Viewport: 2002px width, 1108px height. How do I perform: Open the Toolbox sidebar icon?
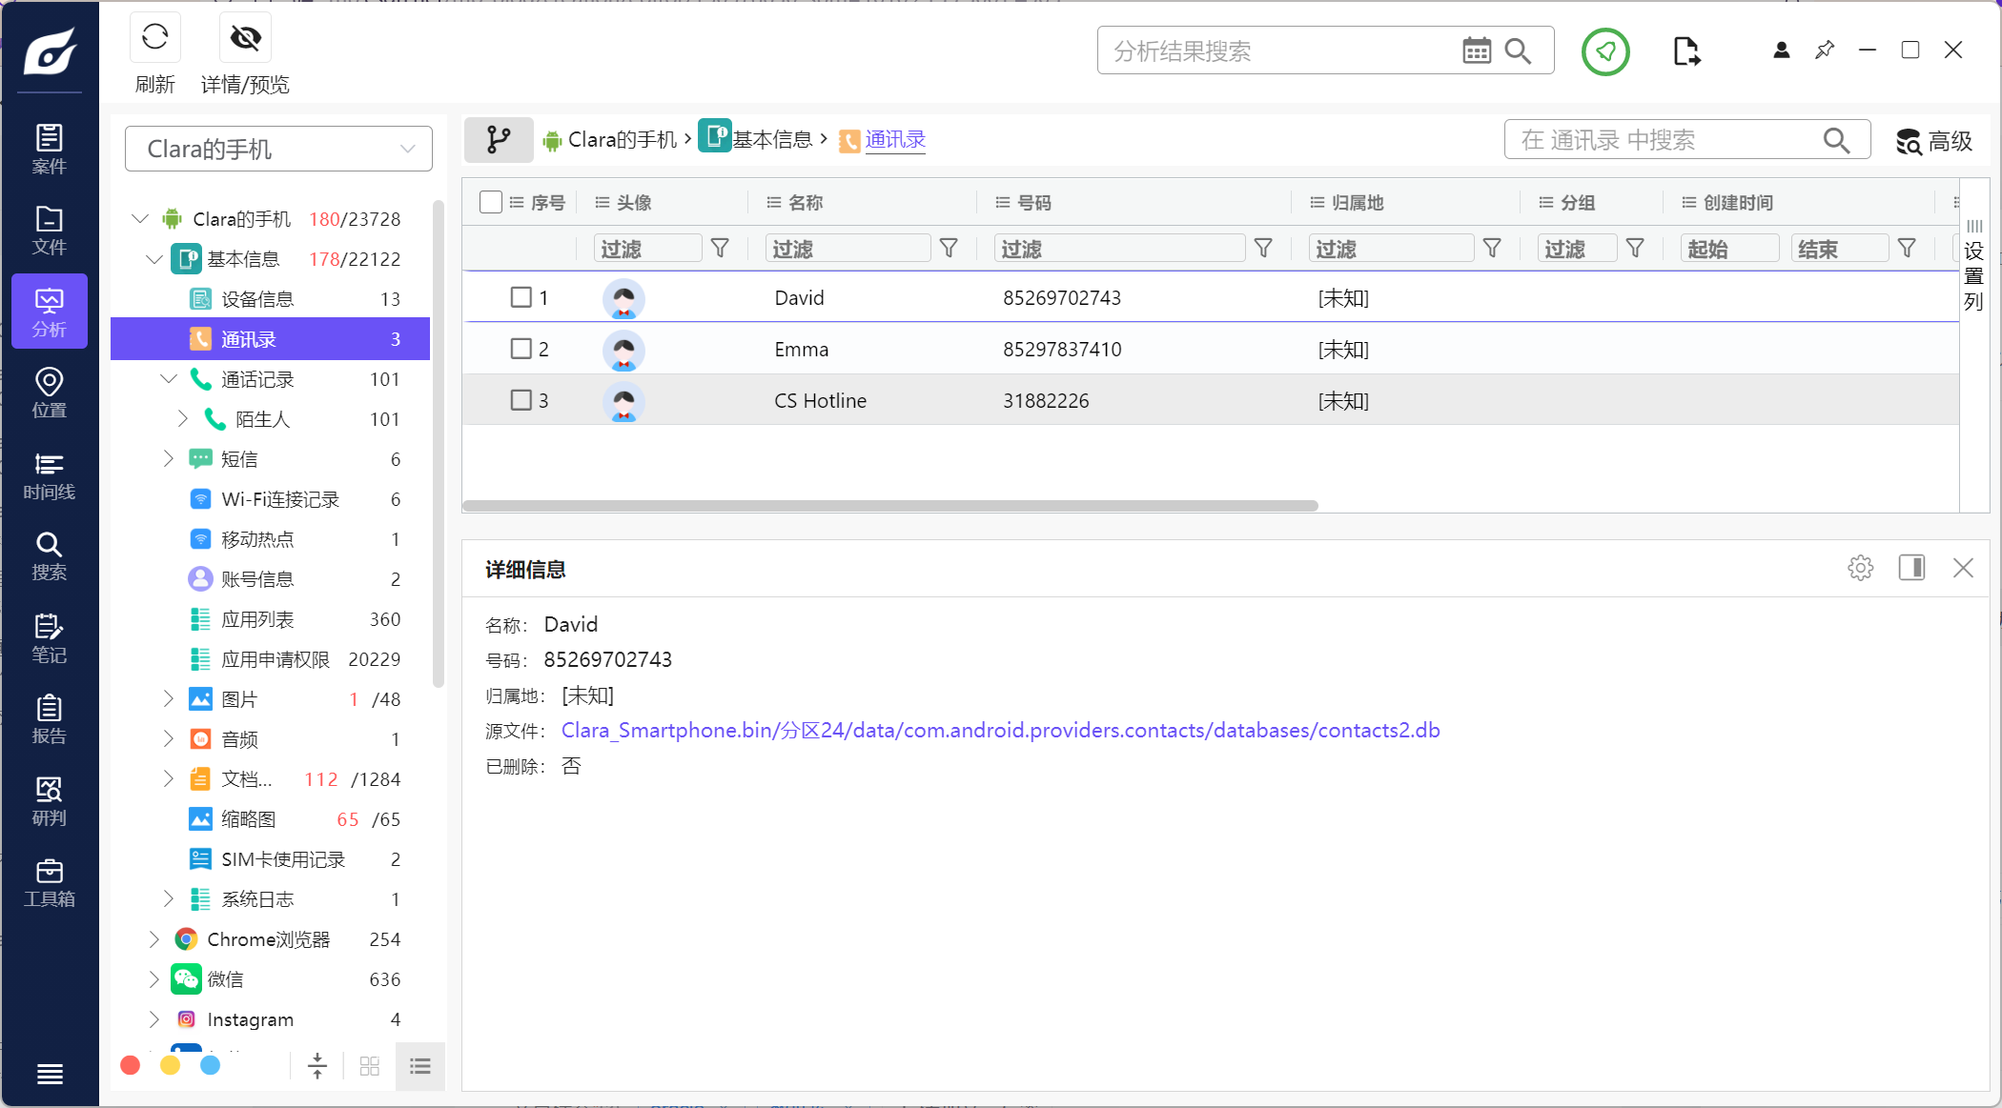tap(49, 882)
